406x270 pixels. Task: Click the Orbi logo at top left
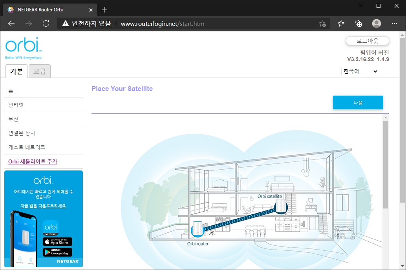(24, 48)
